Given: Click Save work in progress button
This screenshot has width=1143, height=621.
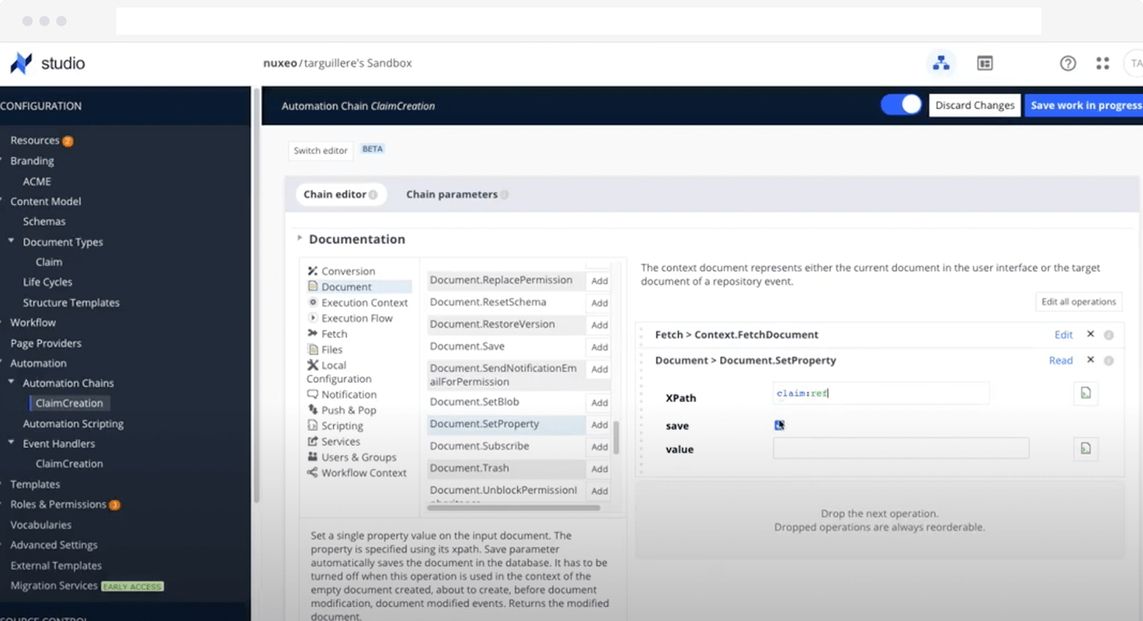Looking at the screenshot, I should (1084, 105).
